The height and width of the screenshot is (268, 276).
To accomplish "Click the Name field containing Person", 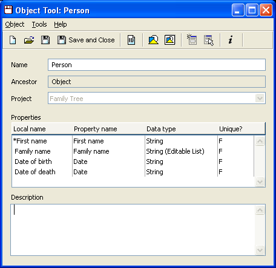I will (157, 65).
